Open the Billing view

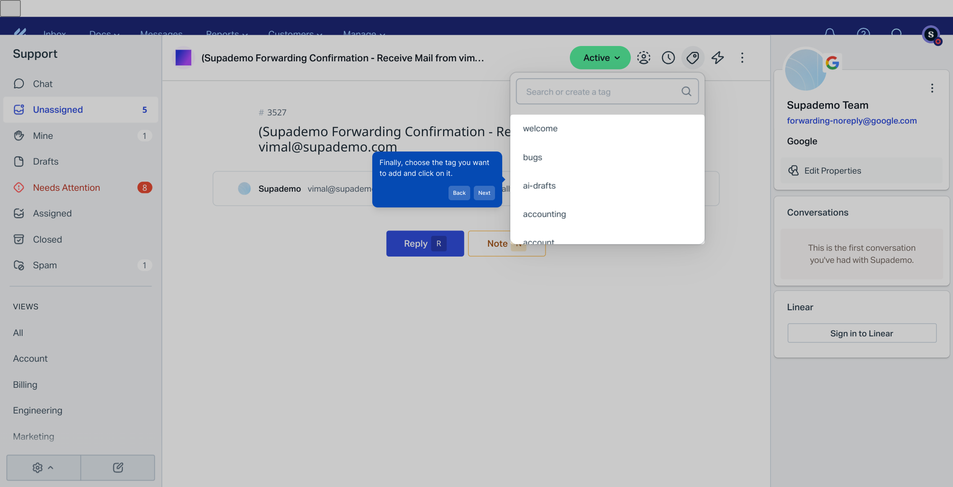pos(25,385)
